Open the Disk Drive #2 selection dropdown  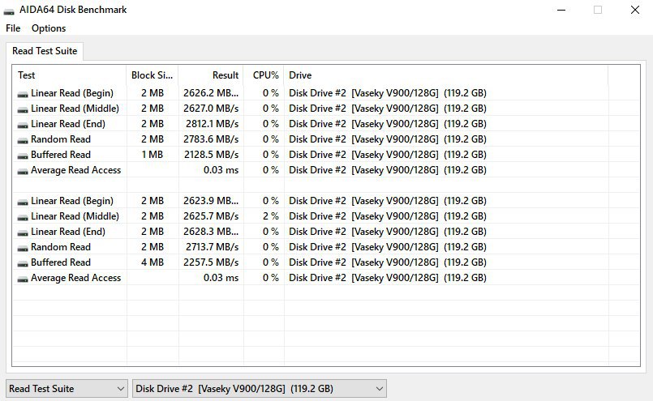tap(260, 389)
